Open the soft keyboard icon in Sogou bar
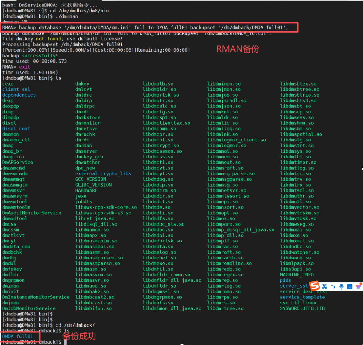This screenshot has height=345, width=363. [x=350, y=286]
